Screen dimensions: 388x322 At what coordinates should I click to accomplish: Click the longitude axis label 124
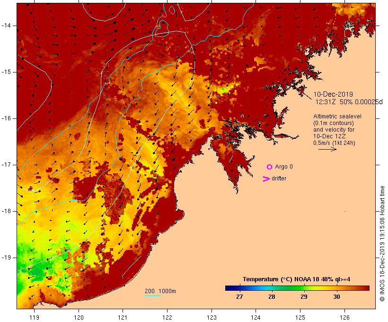coord(256,317)
